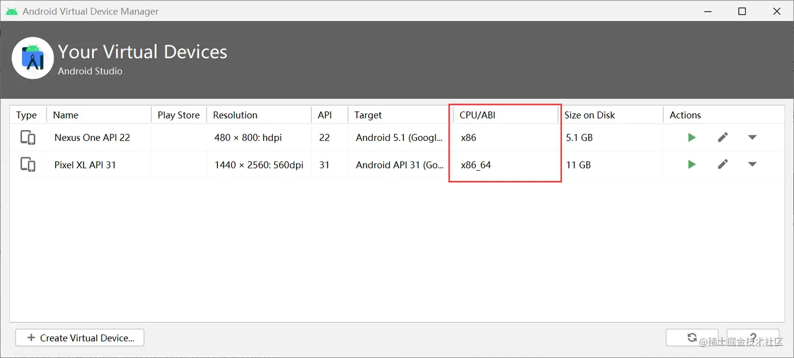Edit the Nexus One API 22 device

723,138
